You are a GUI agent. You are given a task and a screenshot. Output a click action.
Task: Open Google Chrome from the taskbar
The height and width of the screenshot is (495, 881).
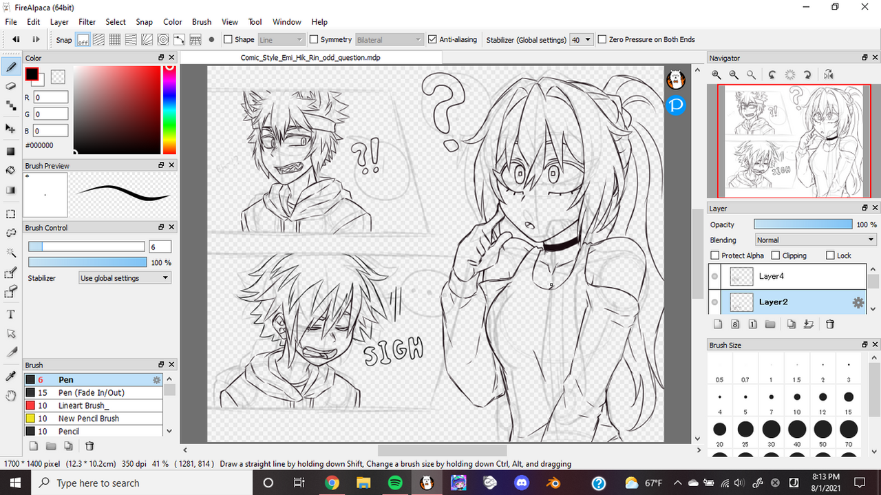click(x=332, y=483)
